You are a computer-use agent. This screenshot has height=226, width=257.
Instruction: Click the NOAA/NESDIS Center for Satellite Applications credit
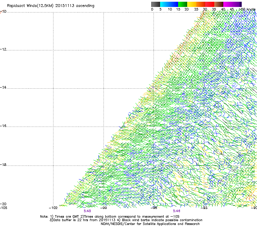150,224
